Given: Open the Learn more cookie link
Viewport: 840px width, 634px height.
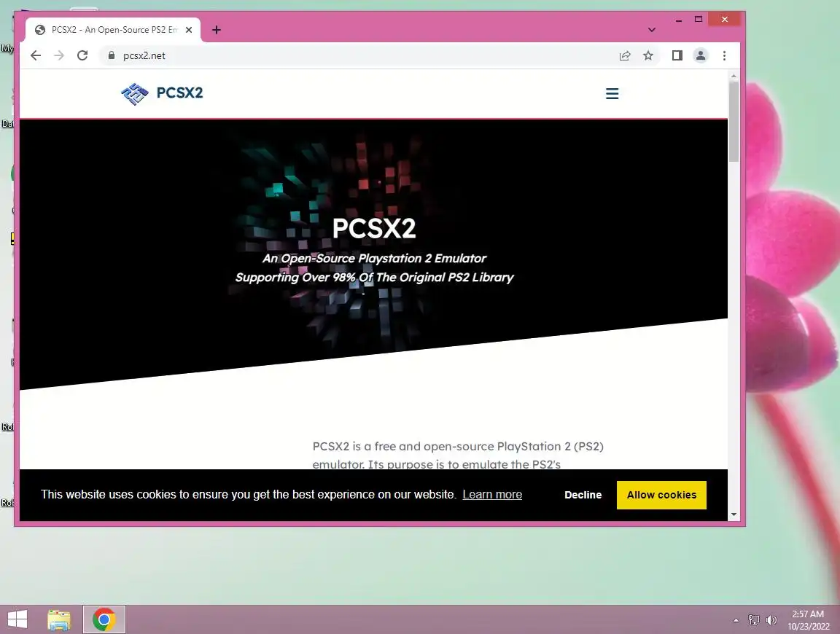Looking at the screenshot, I should pyautogui.click(x=492, y=495).
